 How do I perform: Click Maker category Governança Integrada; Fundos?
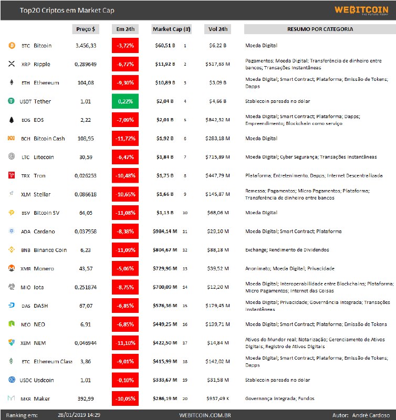pyautogui.click(x=280, y=398)
